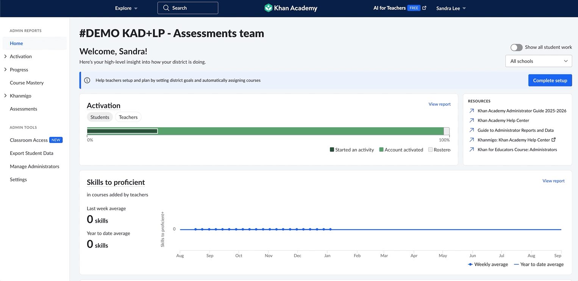Click the Last week average label

point(106,208)
